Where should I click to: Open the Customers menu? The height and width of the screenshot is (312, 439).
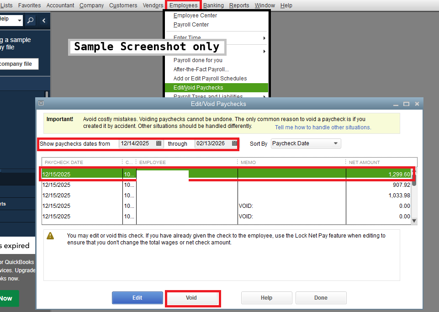point(123,5)
